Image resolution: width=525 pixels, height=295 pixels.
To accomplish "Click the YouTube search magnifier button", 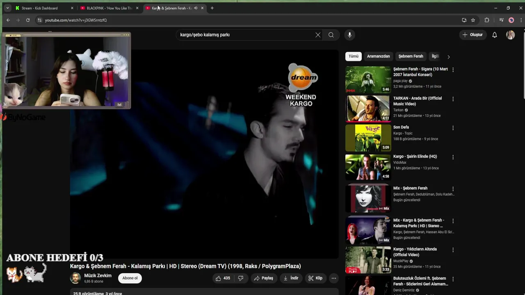I will tap(331, 35).
